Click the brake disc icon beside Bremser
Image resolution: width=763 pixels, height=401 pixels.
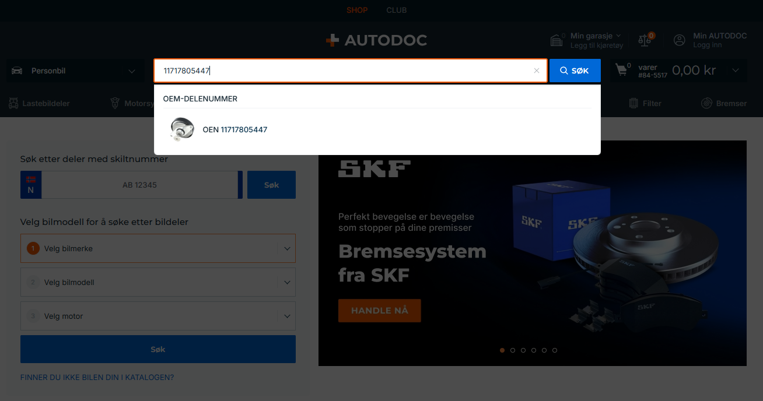(x=706, y=103)
